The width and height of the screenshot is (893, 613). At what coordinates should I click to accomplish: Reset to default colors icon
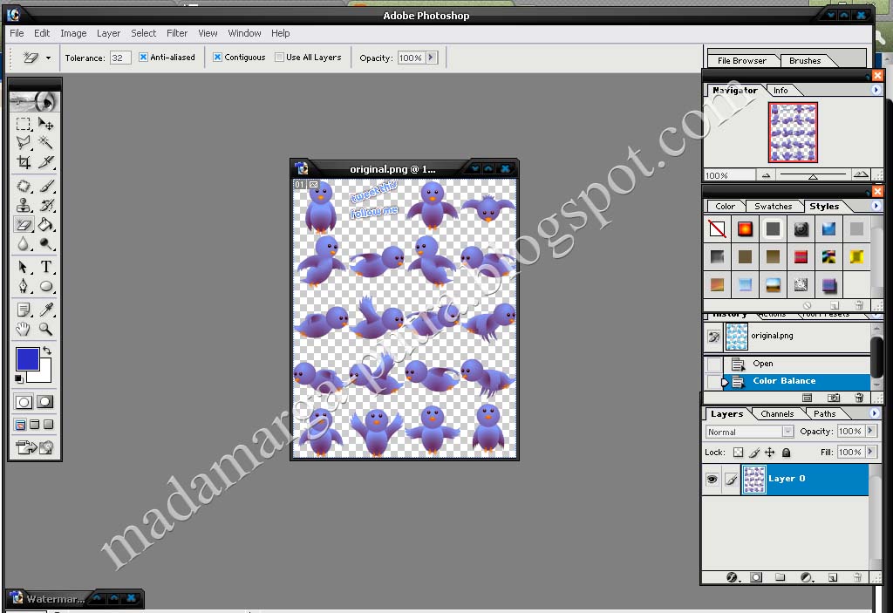pyautogui.click(x=19, y=378)
